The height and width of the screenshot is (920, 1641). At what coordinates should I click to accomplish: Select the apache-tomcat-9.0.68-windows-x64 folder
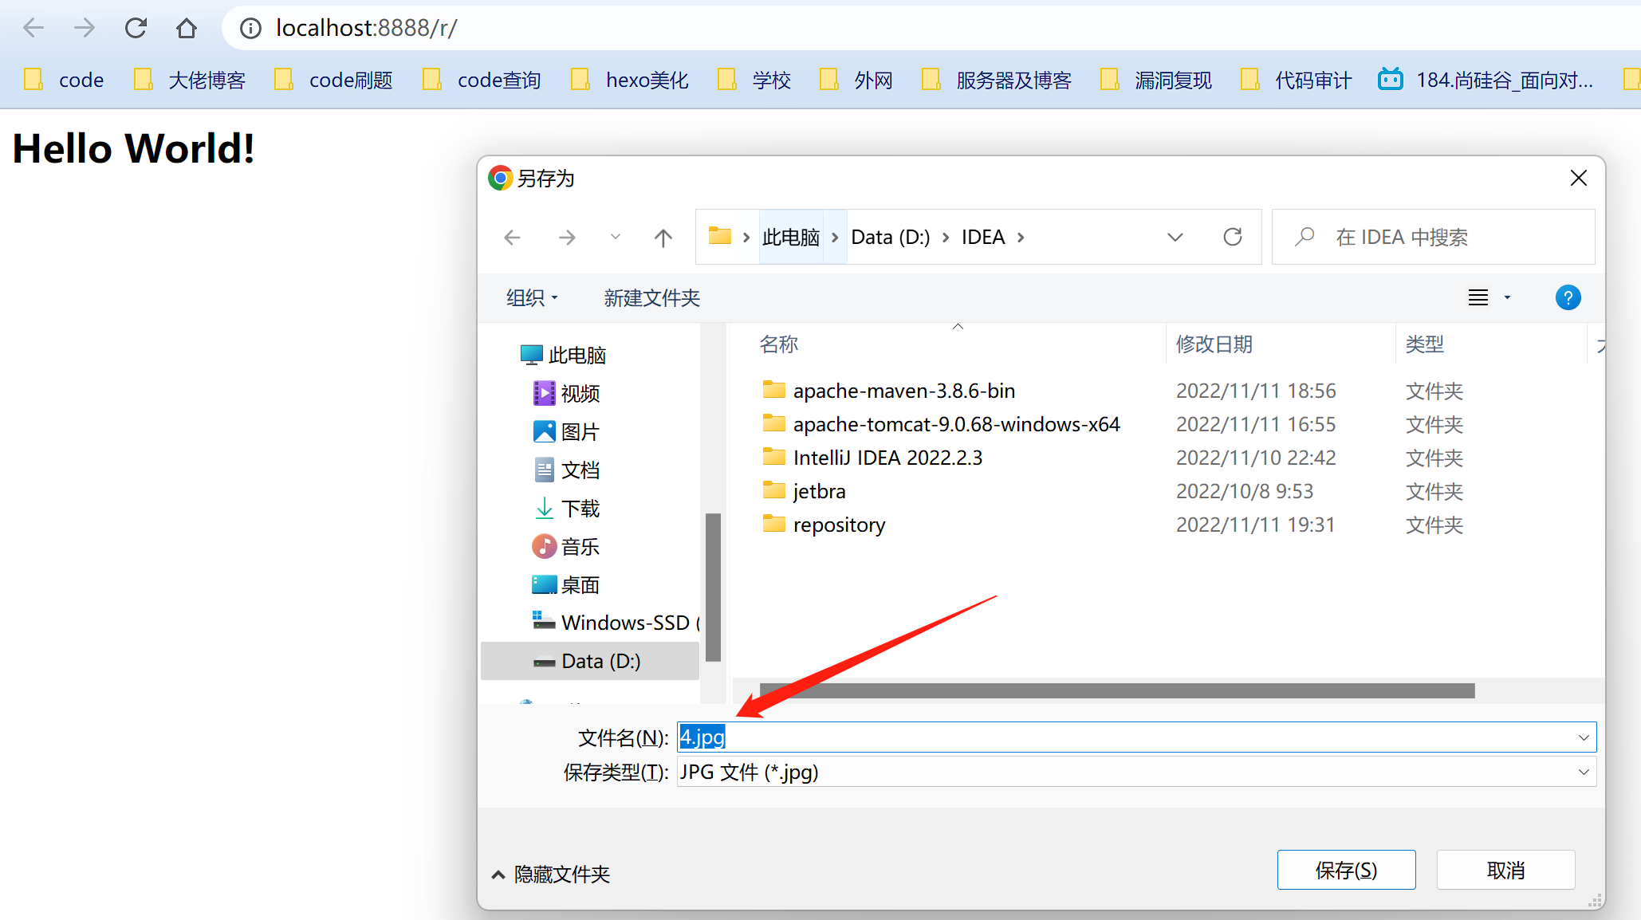click(941, 424)
